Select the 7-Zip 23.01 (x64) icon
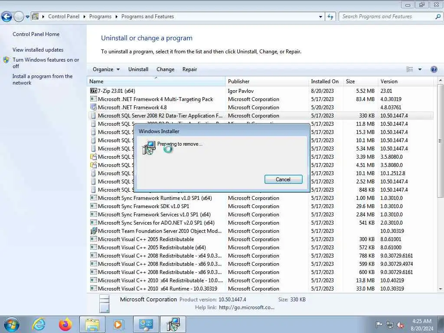 tap(93, 91)
